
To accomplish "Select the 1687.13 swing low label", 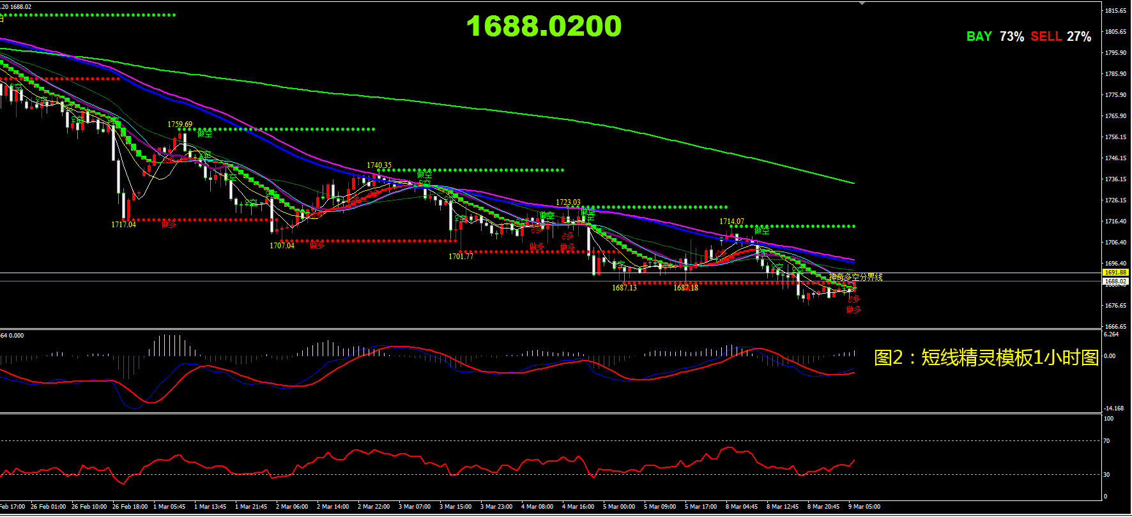I will [x=624, y=287].
